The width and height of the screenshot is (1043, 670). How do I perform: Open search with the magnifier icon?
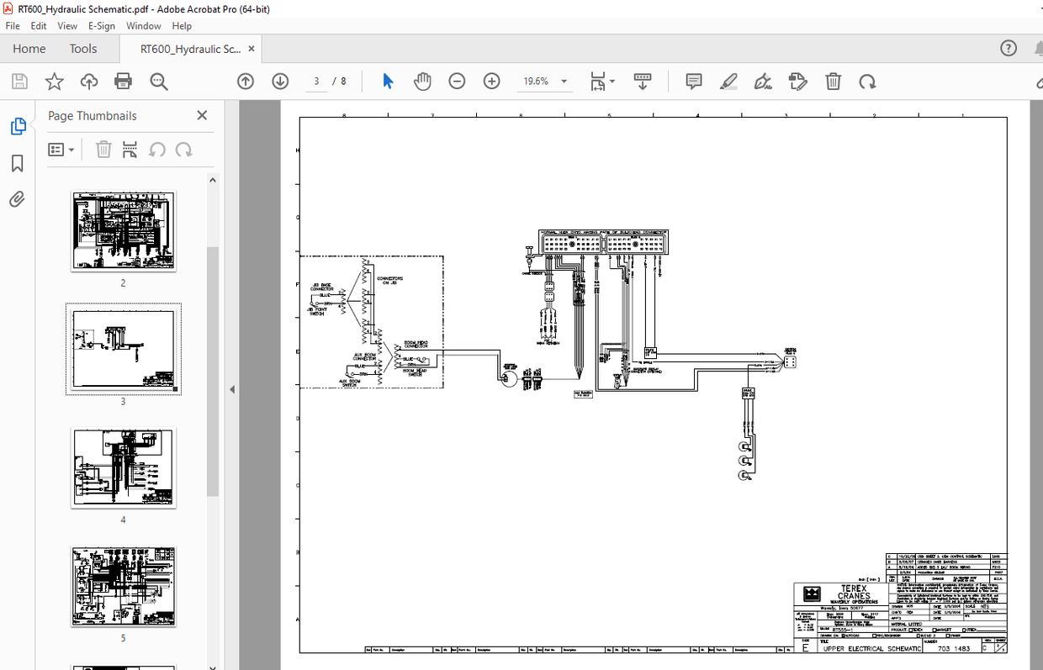(159, 81)
